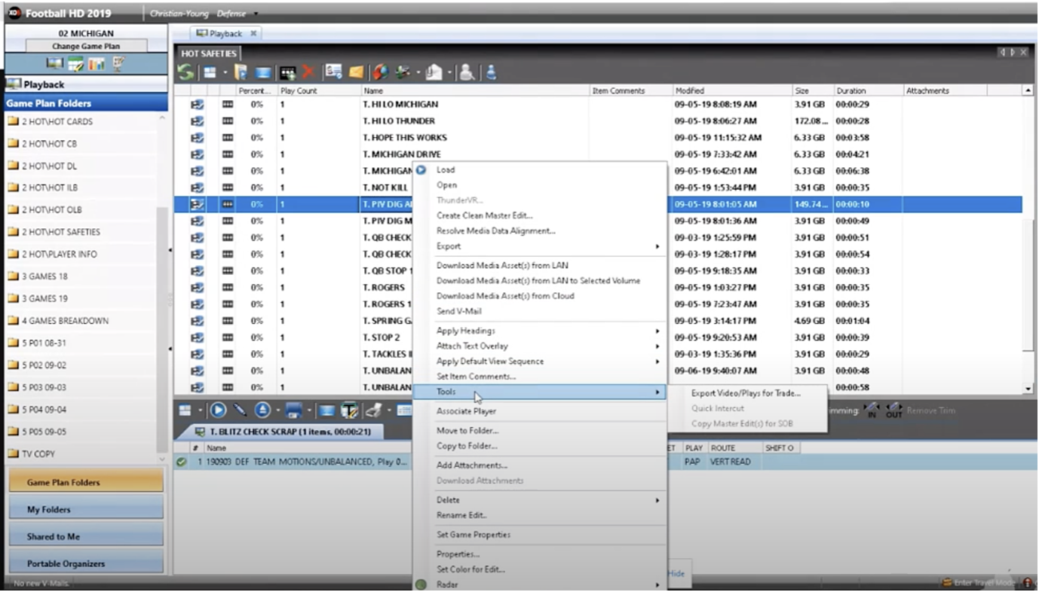Click the red X delete icon

click(x=308, y=72)
